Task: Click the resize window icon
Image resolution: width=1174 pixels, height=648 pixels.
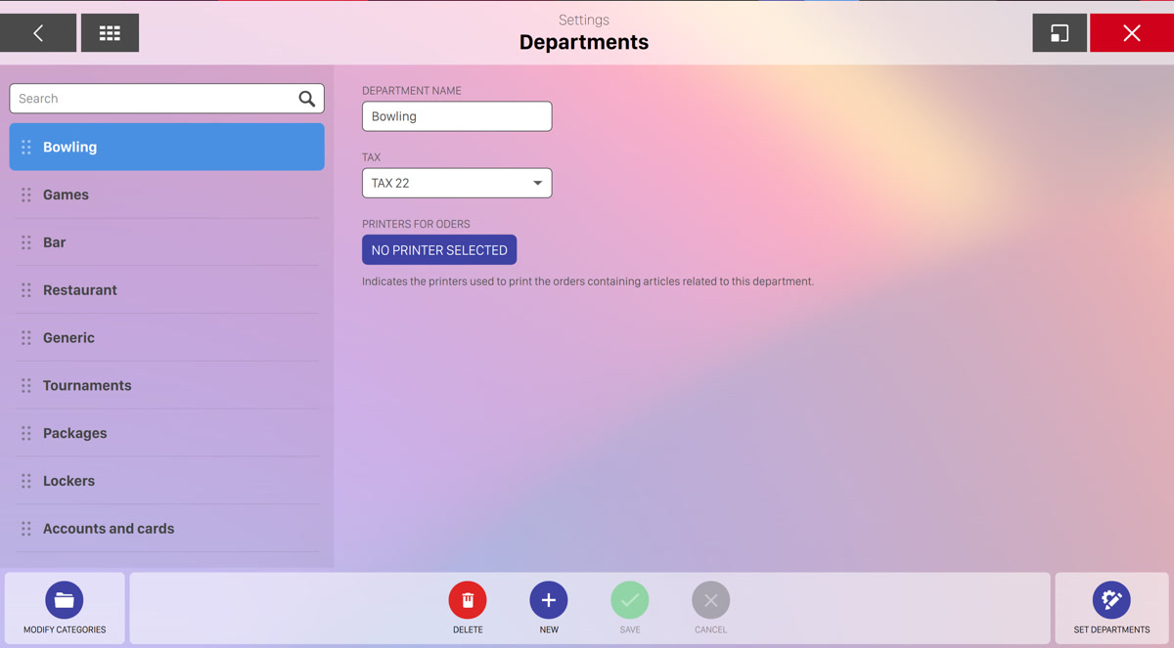Action: click(1060, 33)
